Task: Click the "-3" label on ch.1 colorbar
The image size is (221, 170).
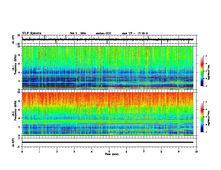Action: [x=206, y=56]
